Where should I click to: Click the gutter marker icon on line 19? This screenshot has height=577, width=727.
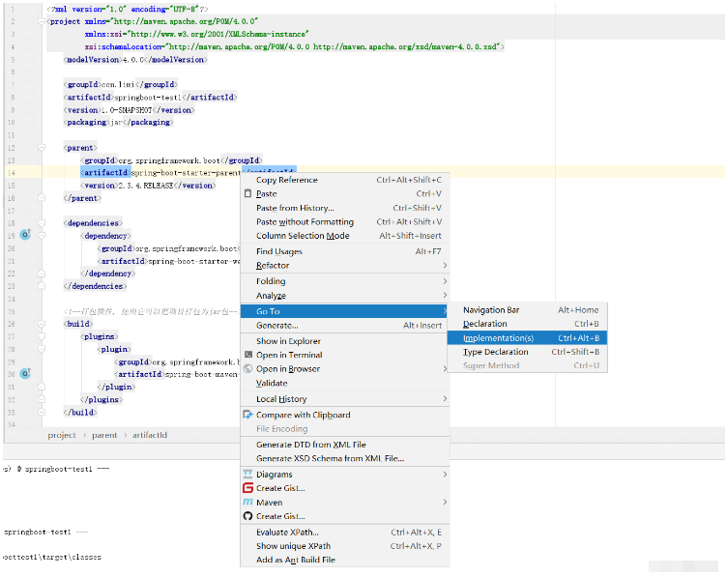pyautogui.click(x=25, y=235)
